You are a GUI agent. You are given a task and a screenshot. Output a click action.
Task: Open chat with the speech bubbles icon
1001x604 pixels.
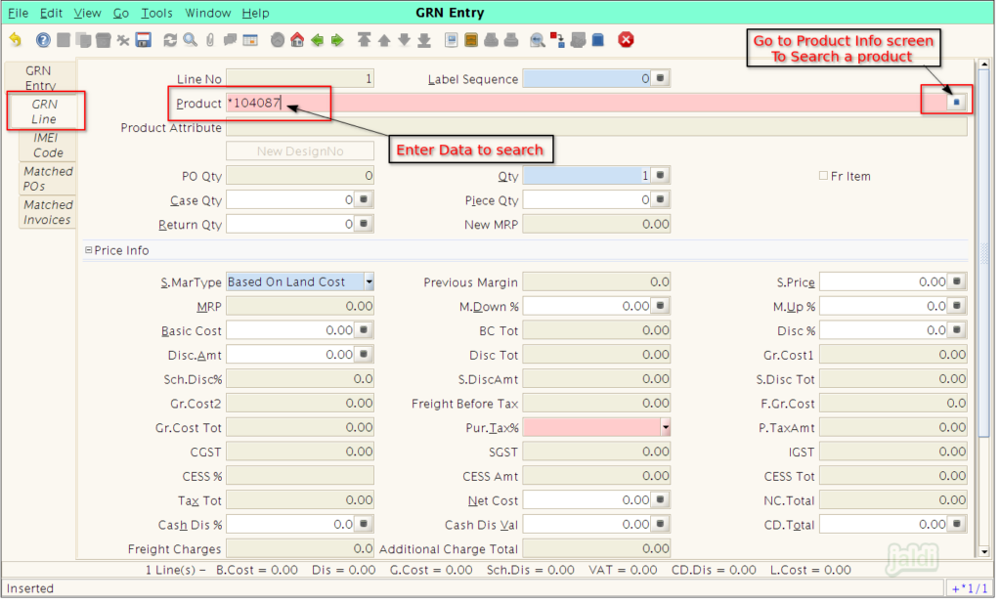coord(230,40)
